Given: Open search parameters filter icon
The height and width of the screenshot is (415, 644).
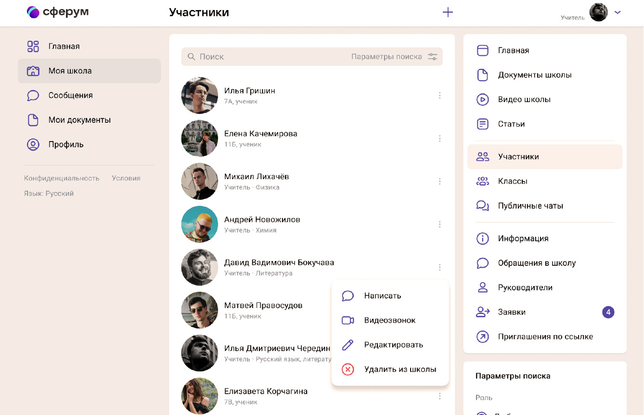Looking at the screenshot, I should (x=433, y=57).
